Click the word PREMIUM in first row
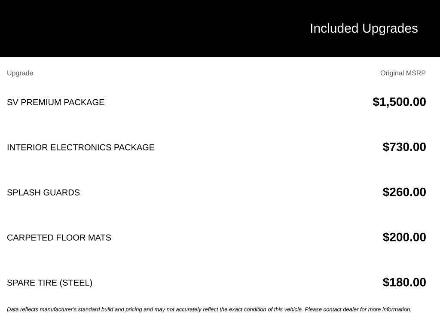 tap(41, 102)
